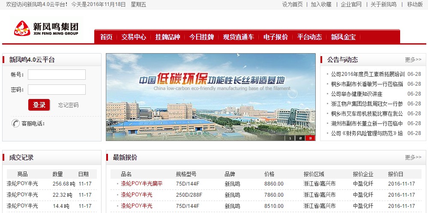The height and width of the screenshot is (213, 428).
Task: Click the 256.68 吨 transaction quantity
Action: (x=64, y=184)
